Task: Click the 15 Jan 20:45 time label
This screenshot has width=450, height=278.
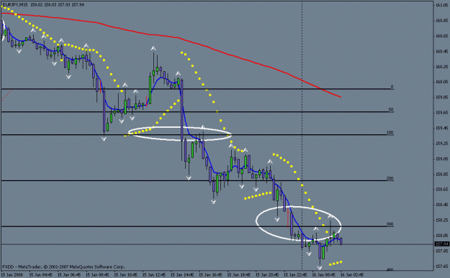Action: tap(267, 275)
